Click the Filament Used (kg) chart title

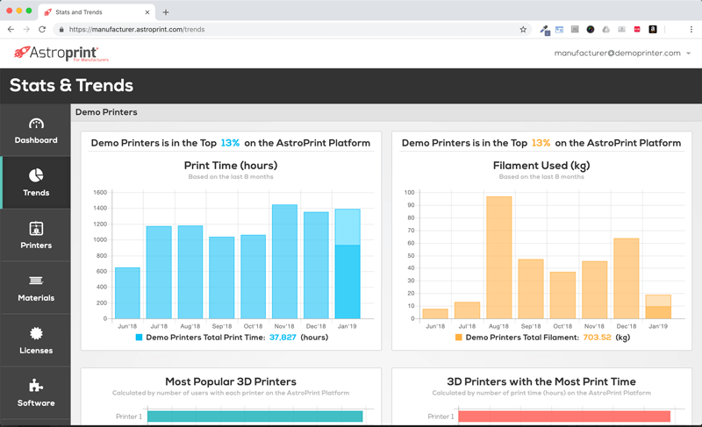(541, 166)
